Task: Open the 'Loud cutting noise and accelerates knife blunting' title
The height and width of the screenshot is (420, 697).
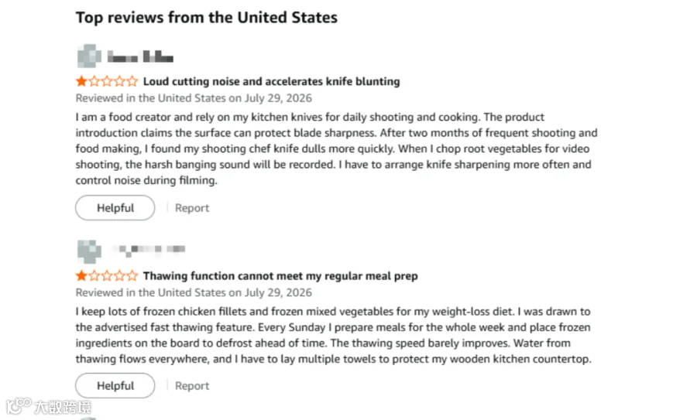Action: click(x=271, y=81)
